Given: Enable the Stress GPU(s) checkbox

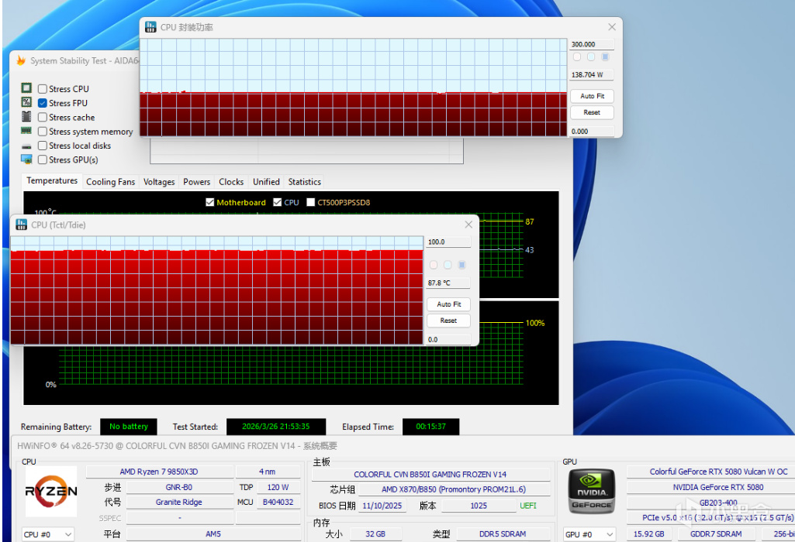Looking at the screenshot, I should pyautogui.click(x=43, y=160).
